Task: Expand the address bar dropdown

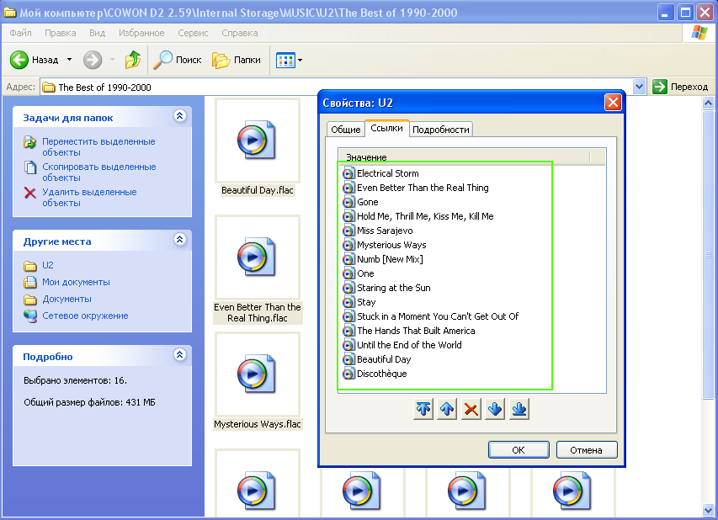Action: coord(639,87)
